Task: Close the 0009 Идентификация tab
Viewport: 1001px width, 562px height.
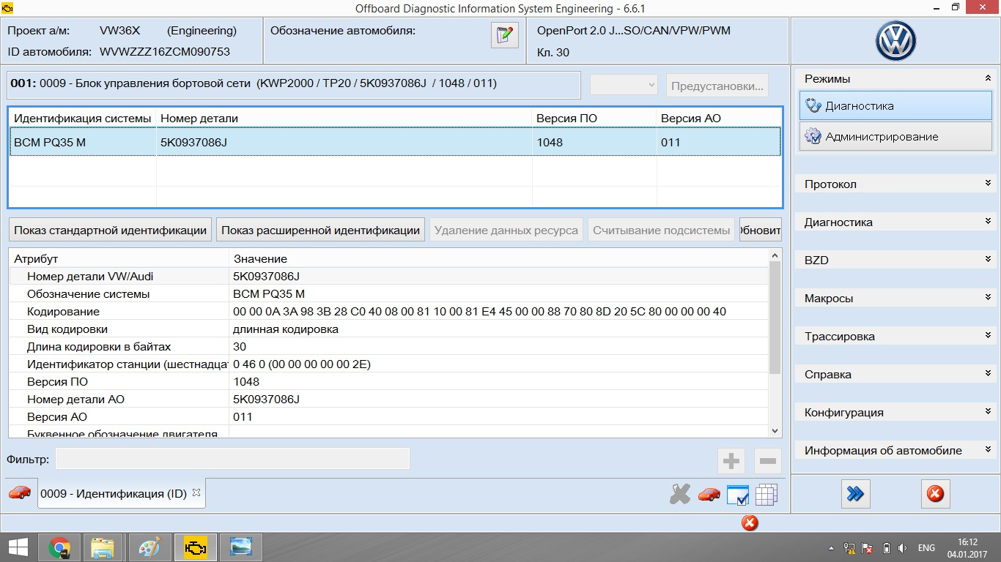Action: tap(196, 492)
